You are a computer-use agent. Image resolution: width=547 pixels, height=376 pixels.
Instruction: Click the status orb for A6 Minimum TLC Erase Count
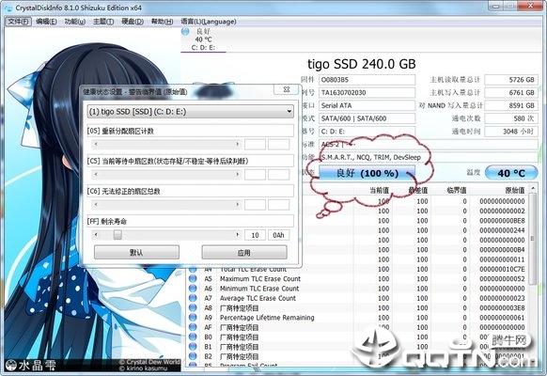point(193,288)
